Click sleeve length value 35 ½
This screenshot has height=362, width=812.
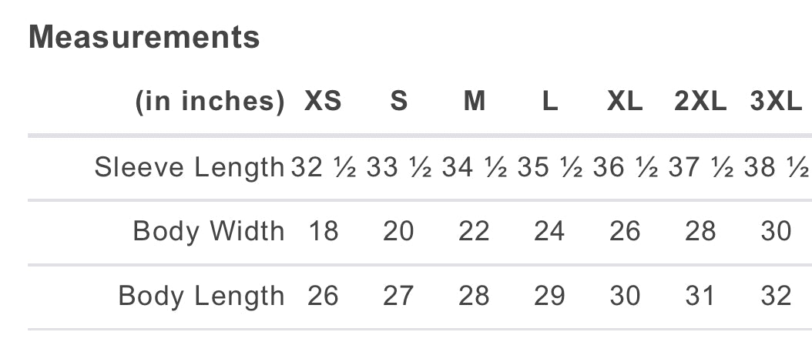pos(550,168)
